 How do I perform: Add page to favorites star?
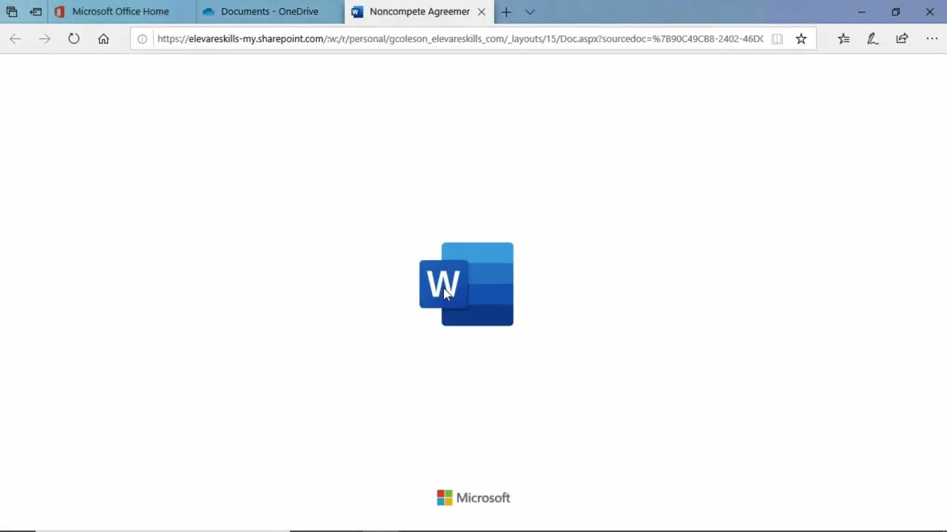[801, 38]
